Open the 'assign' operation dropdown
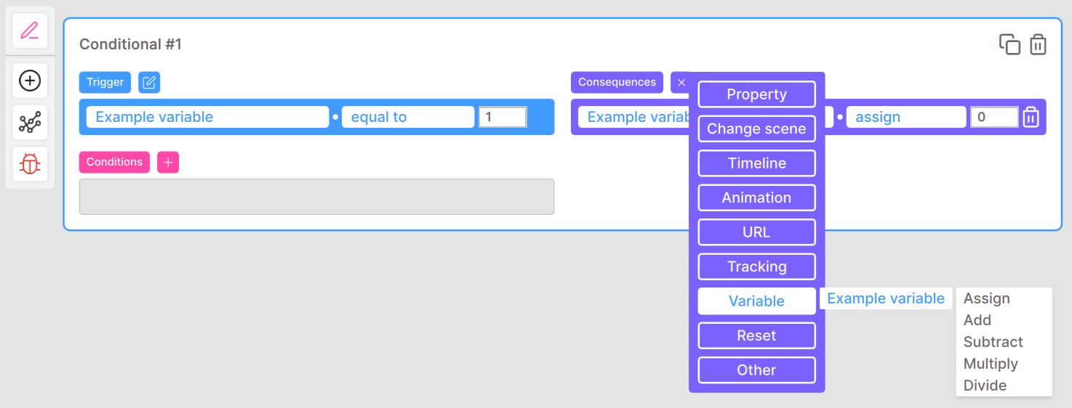This screenshot has width=1072, height=408. pyautogui.click(x=905, y=117)
